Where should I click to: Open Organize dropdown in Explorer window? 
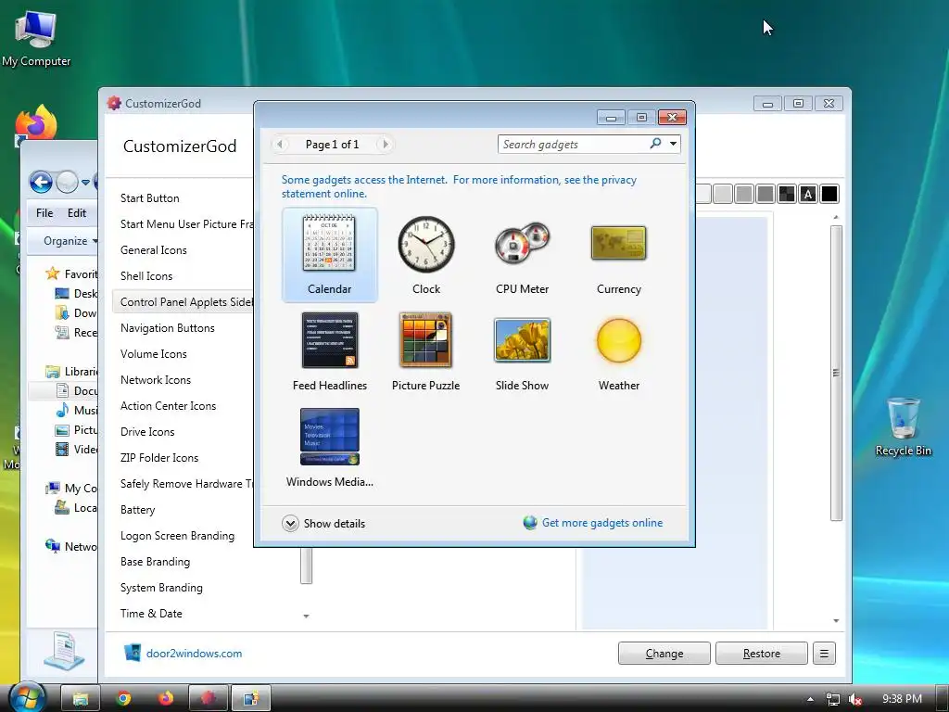click(x=70, y=241)
